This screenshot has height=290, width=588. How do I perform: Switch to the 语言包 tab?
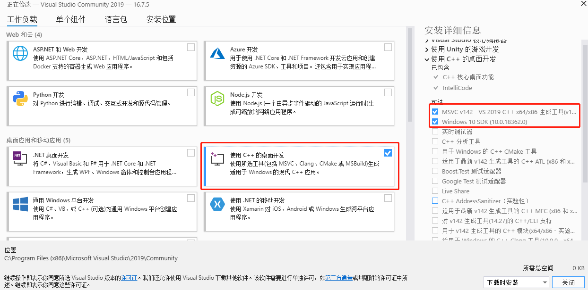(x=116, y=19)
